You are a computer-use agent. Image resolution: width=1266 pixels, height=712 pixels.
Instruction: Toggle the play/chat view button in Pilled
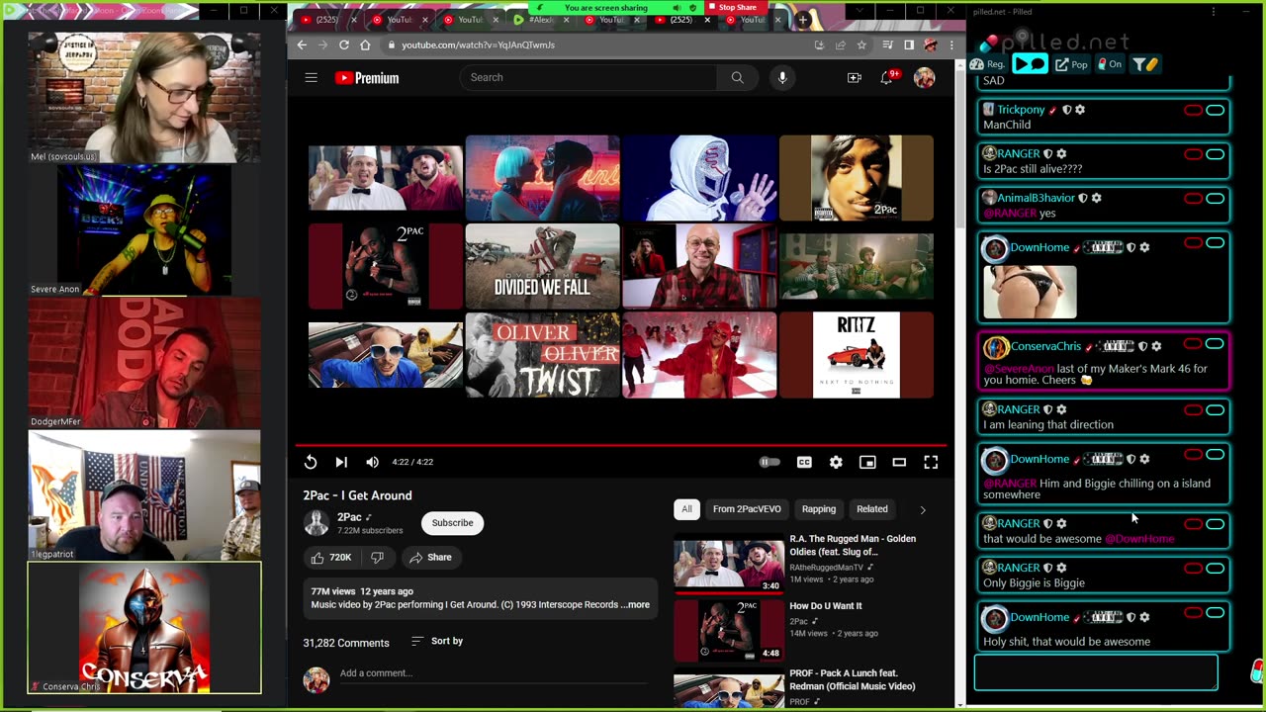(x=1029, y=64)
